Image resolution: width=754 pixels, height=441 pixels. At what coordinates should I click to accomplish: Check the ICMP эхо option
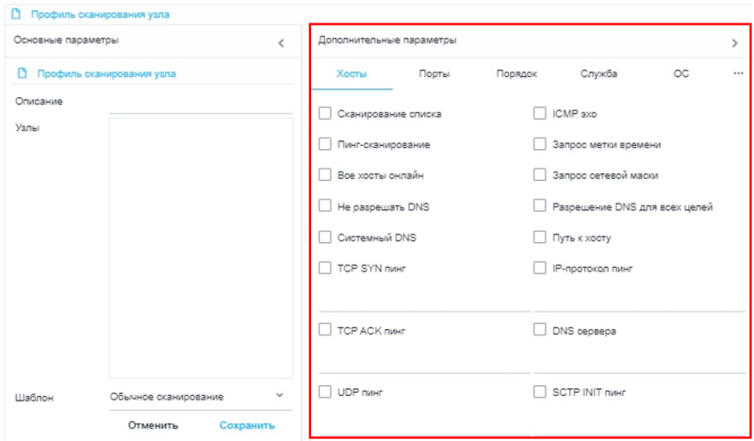tap(540, 114)
